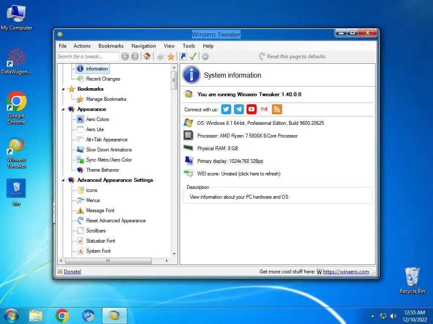The width and height of the screenshot is (433, 324).
Task: Click WEI score Unrated refresh text
Action: [x=239, y=174]
